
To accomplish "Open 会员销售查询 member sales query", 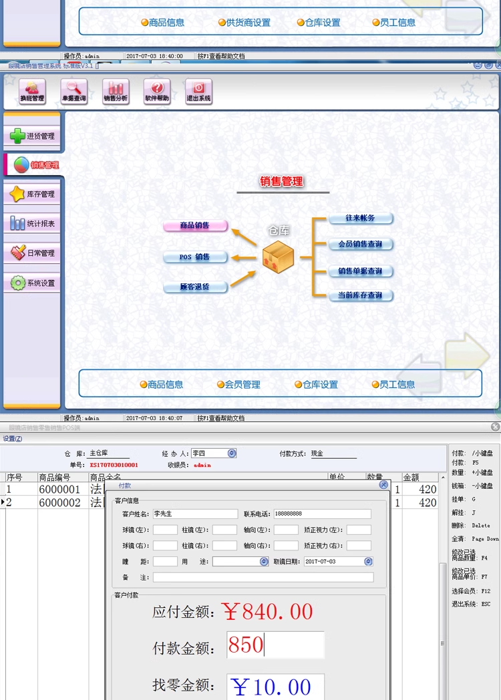I will click(x=360, y=244).
